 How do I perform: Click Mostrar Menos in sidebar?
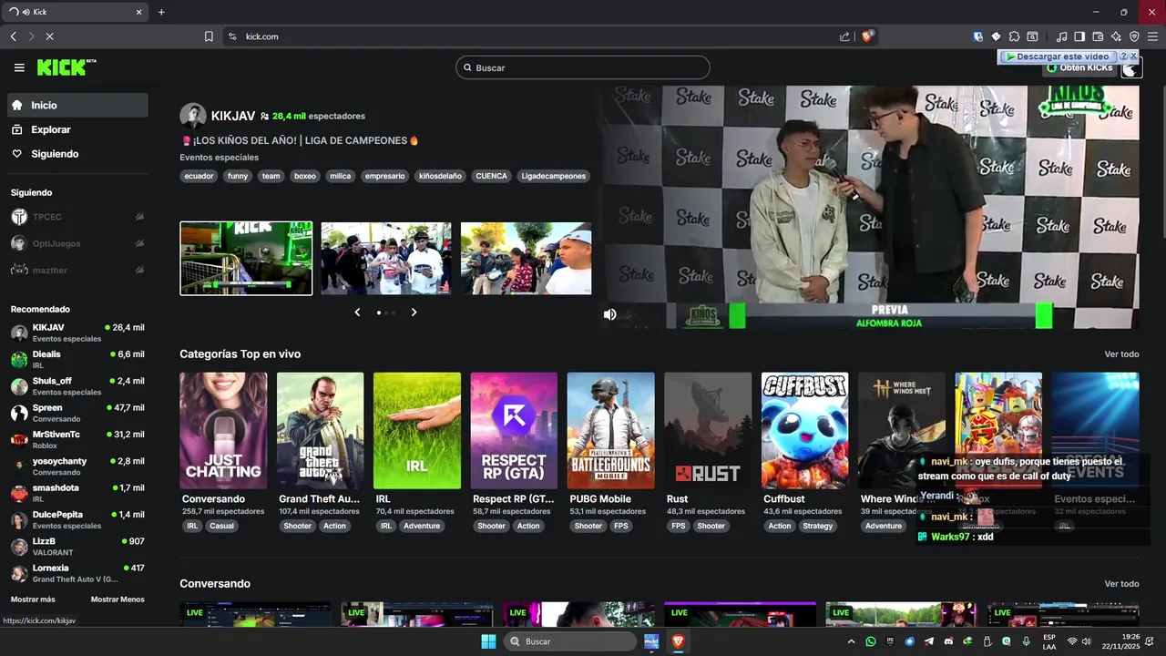pyautogui.click(x=118, y=600)
